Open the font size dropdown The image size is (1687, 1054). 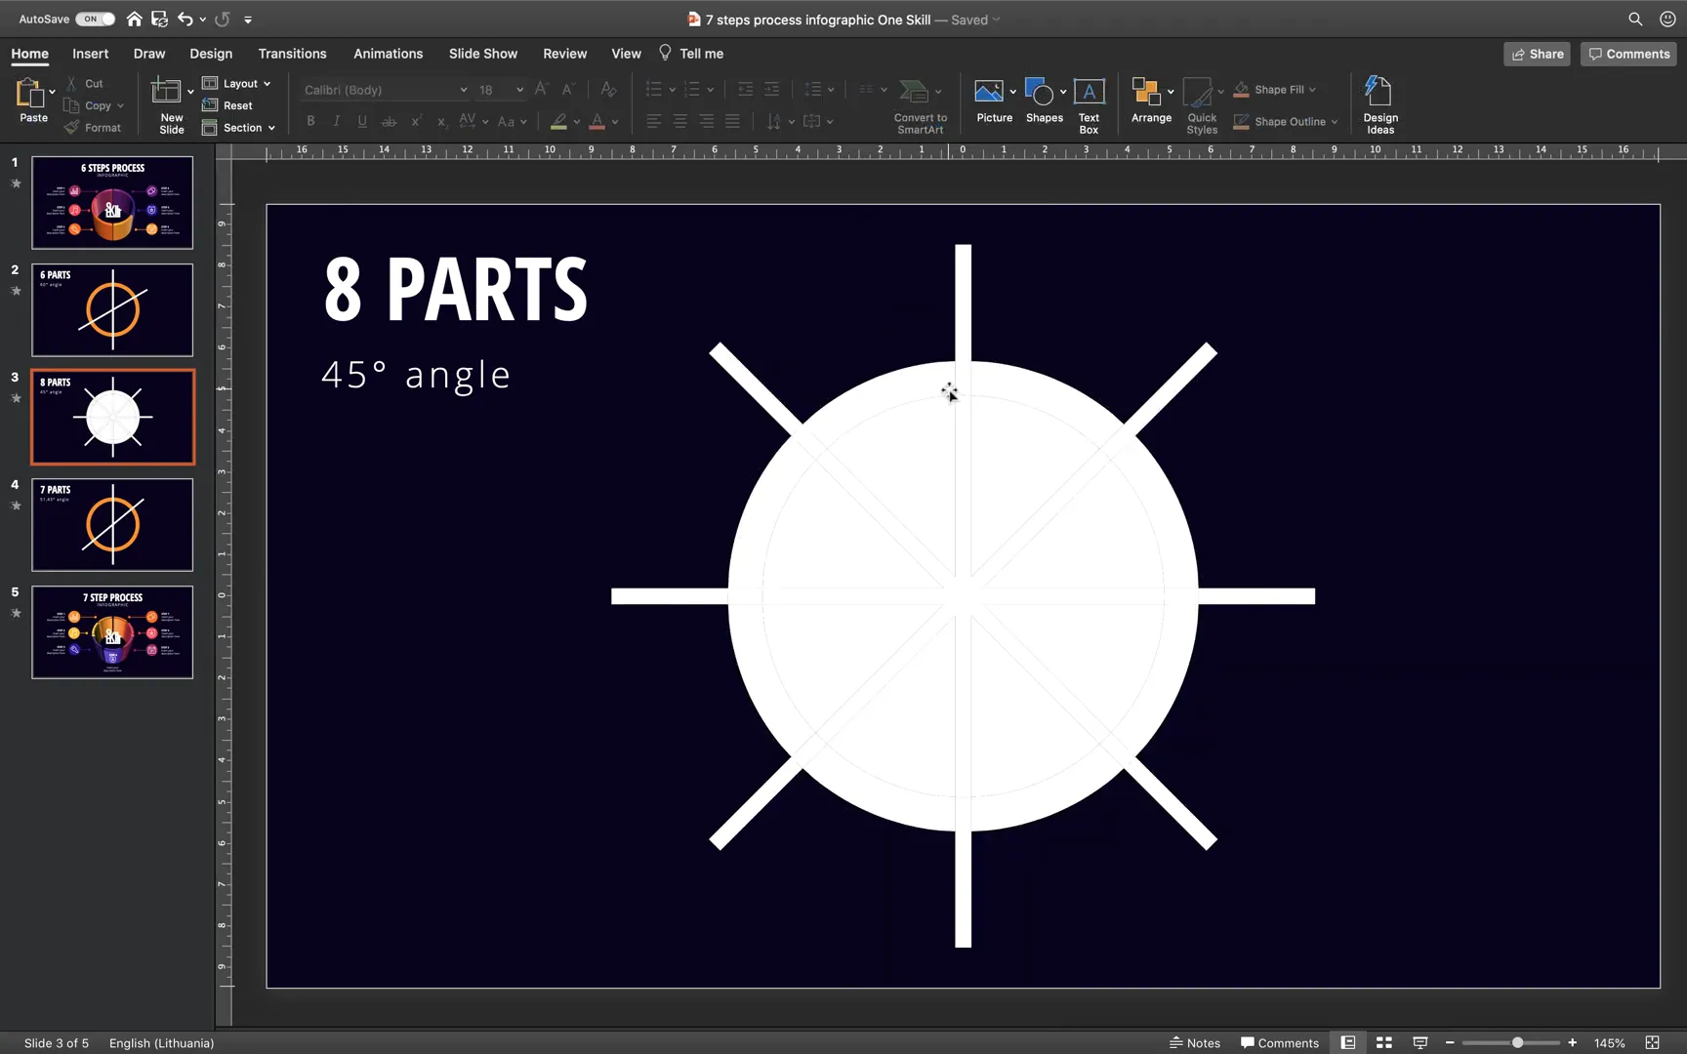tap(518, 89)
